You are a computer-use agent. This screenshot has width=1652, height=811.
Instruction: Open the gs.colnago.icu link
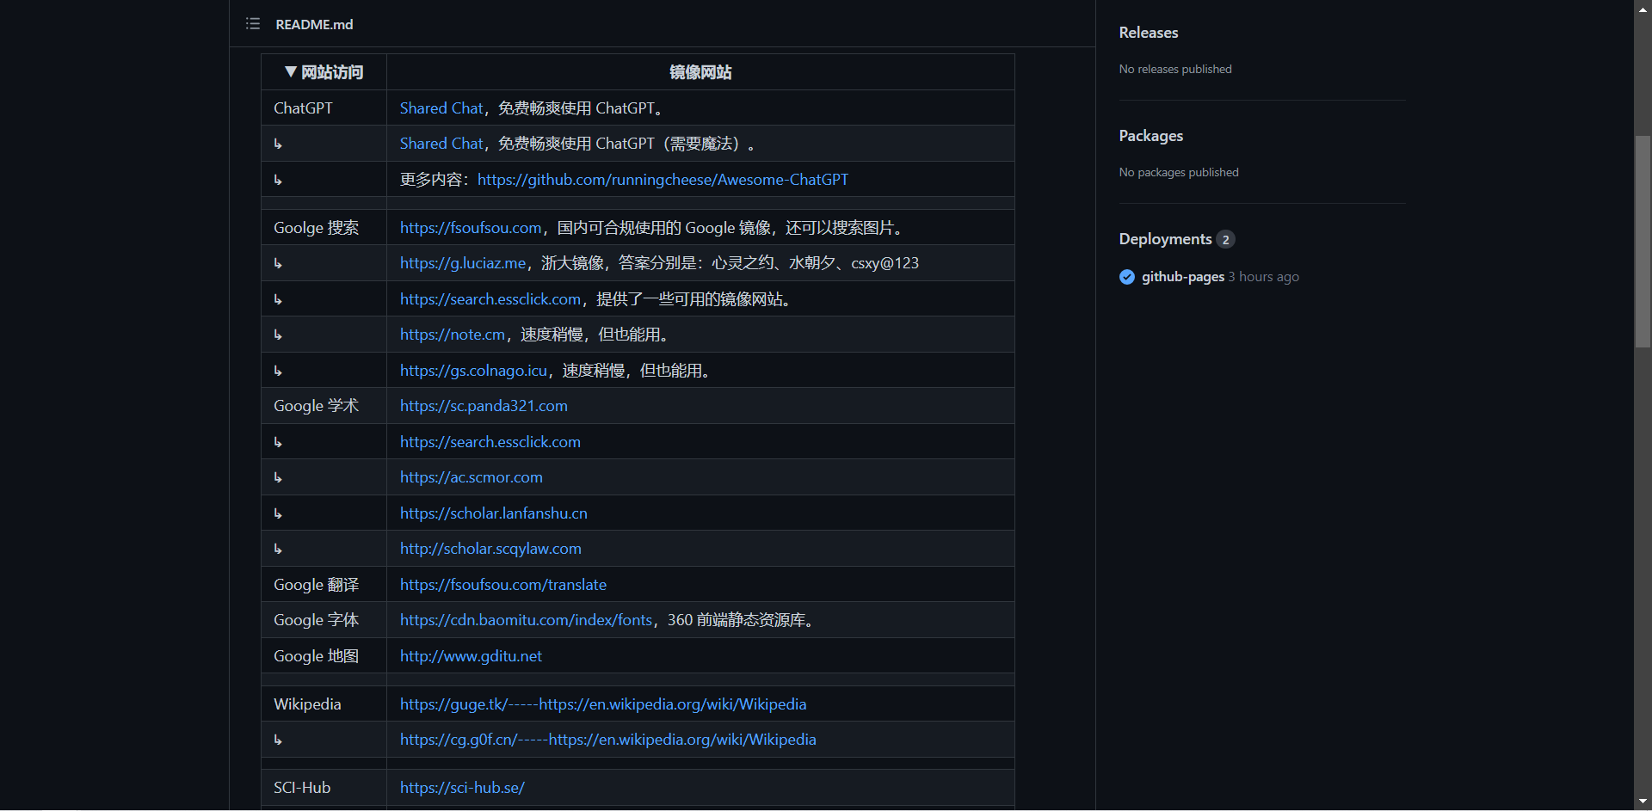473,371
